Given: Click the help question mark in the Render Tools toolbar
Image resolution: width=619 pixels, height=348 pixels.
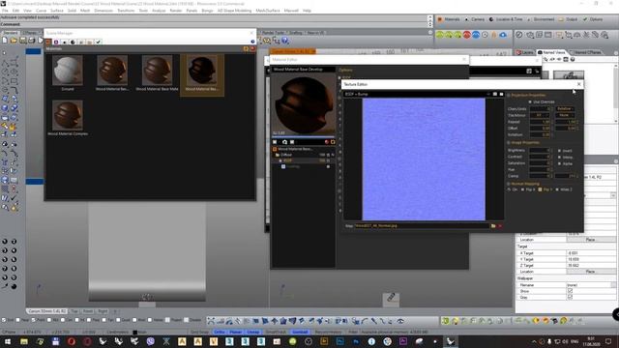Looking at the screenshot, I should [285, 41].
